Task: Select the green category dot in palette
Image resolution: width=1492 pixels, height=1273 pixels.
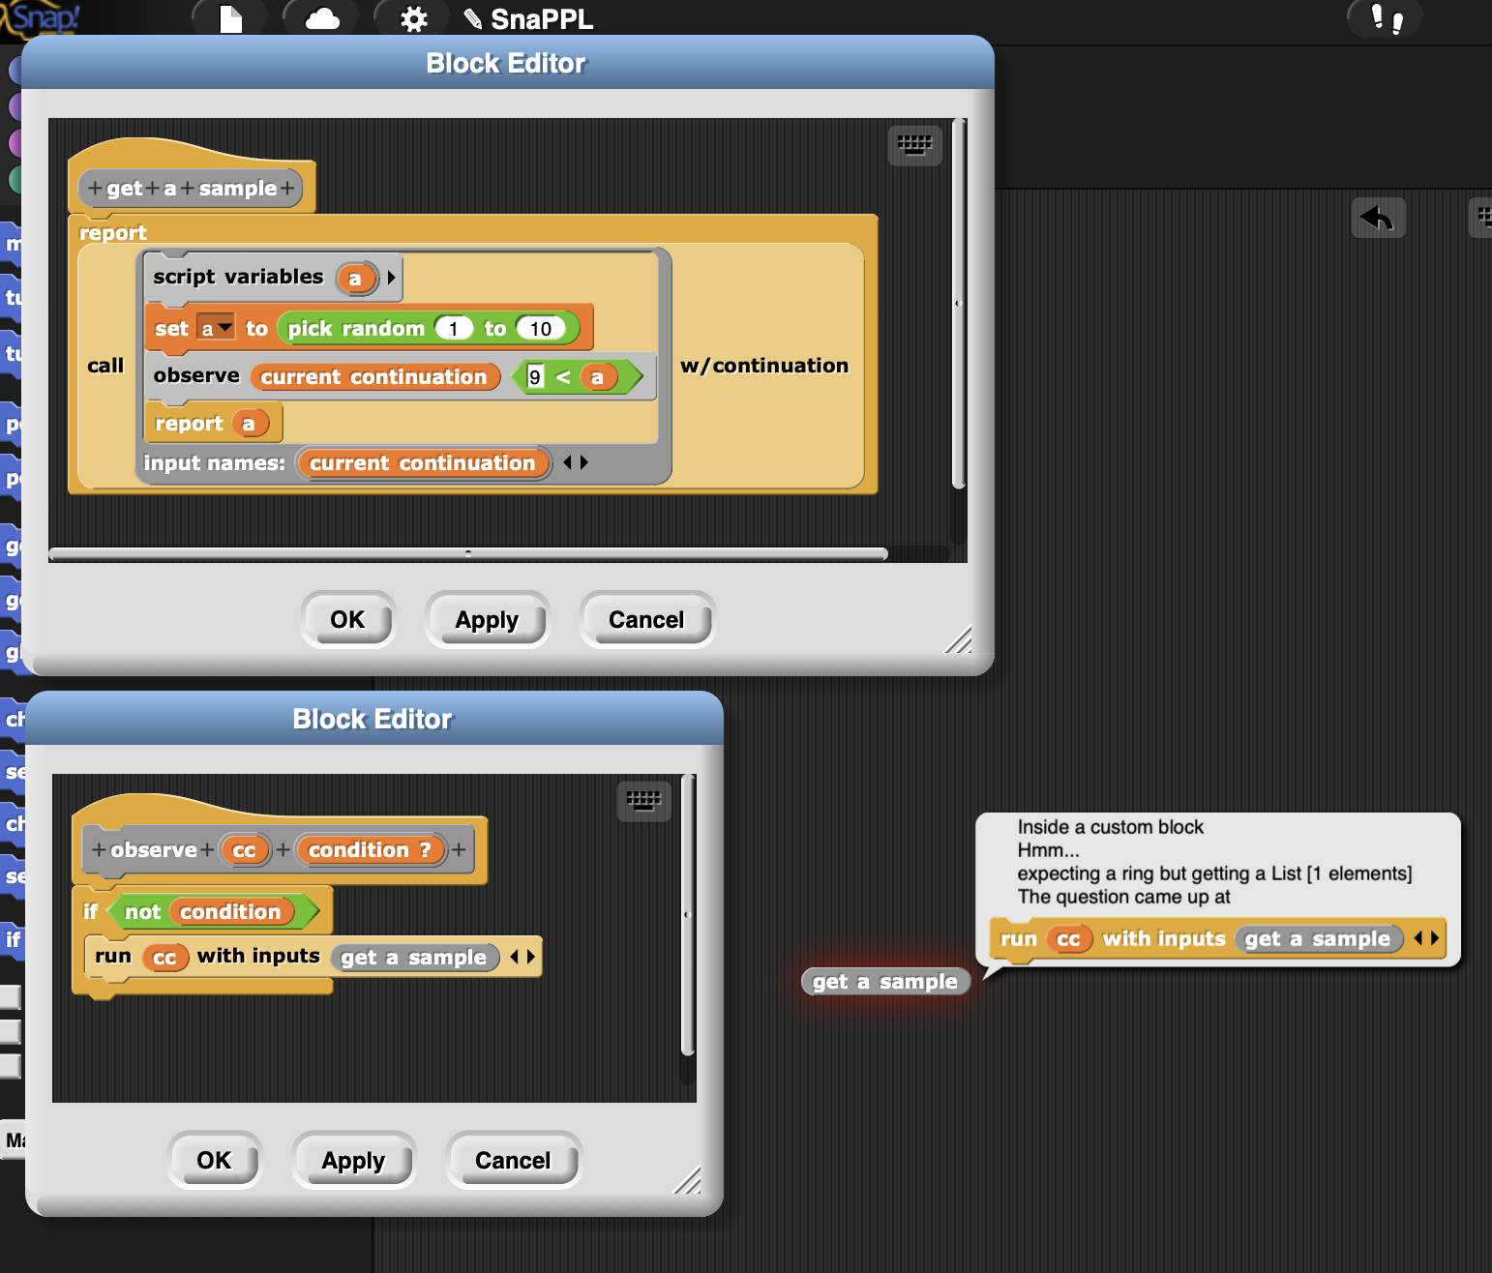Action: 15,179
